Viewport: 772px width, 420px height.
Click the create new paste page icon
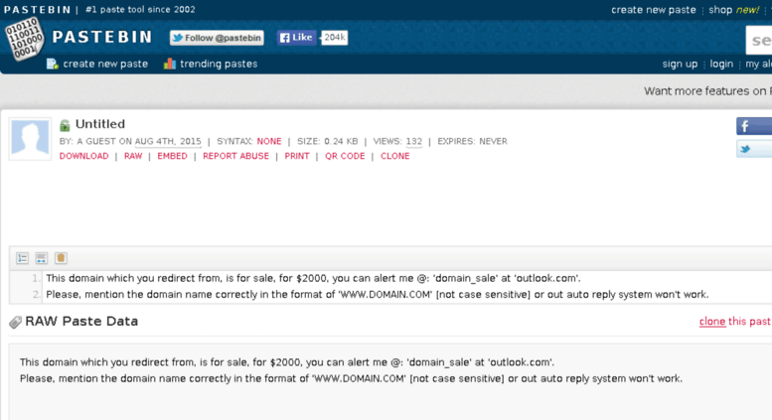(53, 64)
